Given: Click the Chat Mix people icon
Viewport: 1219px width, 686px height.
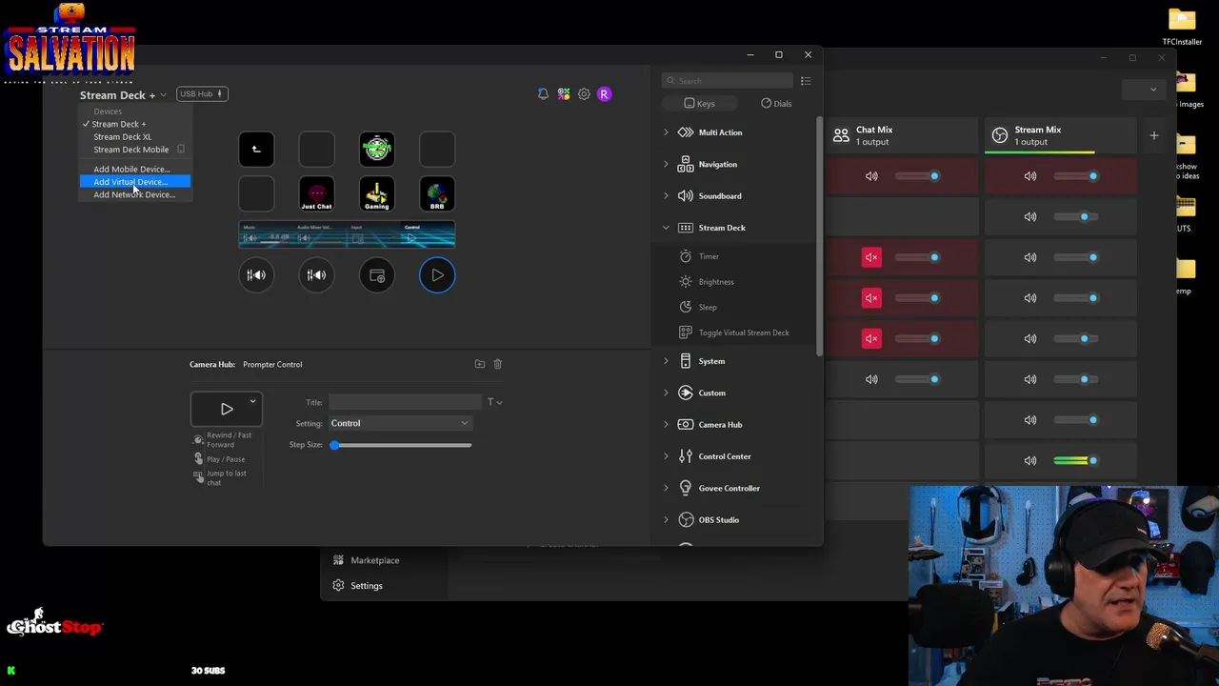Looking at the screenshot, I should pos(841,135).
